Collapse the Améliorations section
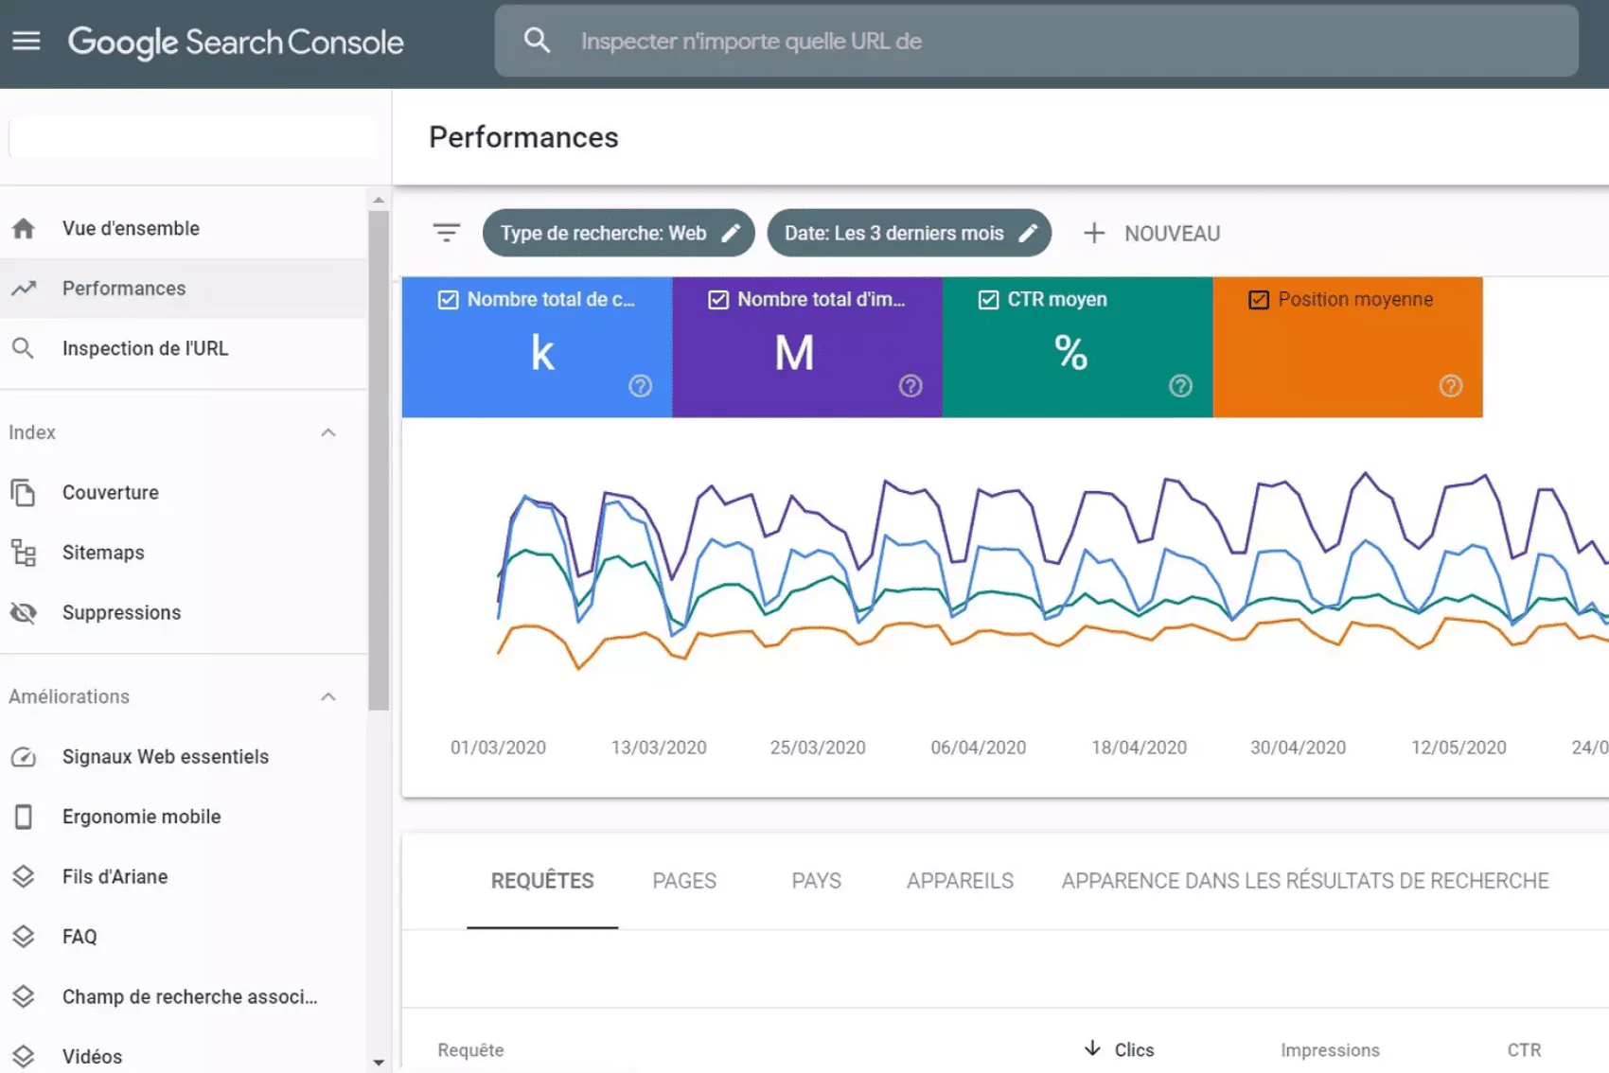 click(328, 696)
